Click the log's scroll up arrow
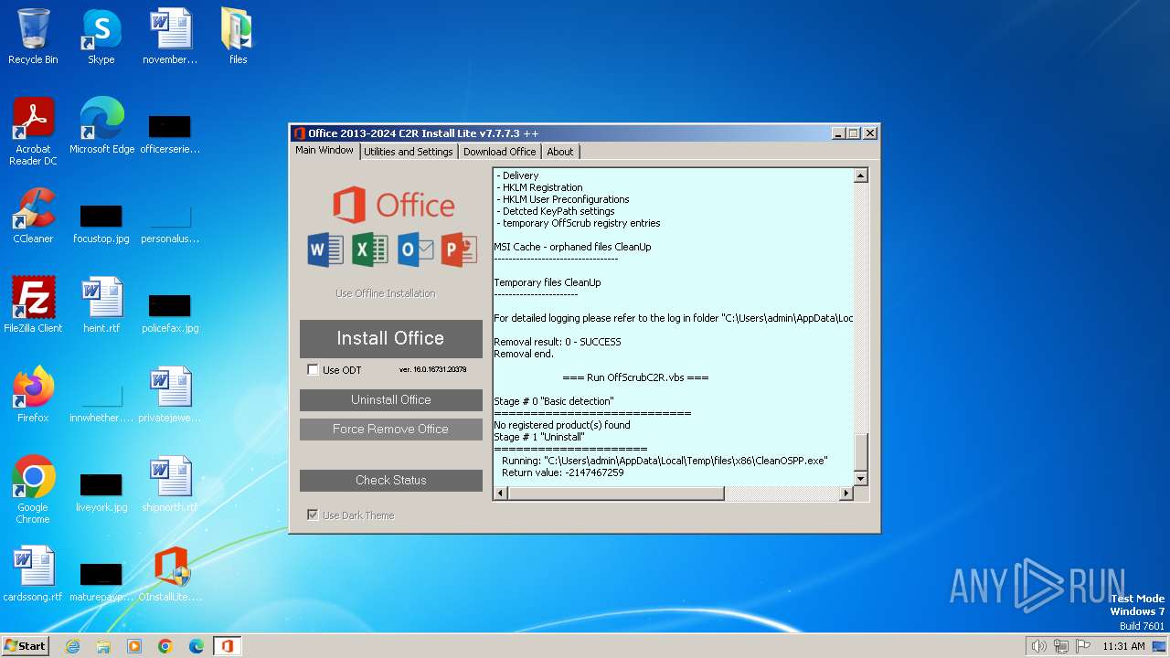This screenshot has width=1170, height=658. [860, 175]
